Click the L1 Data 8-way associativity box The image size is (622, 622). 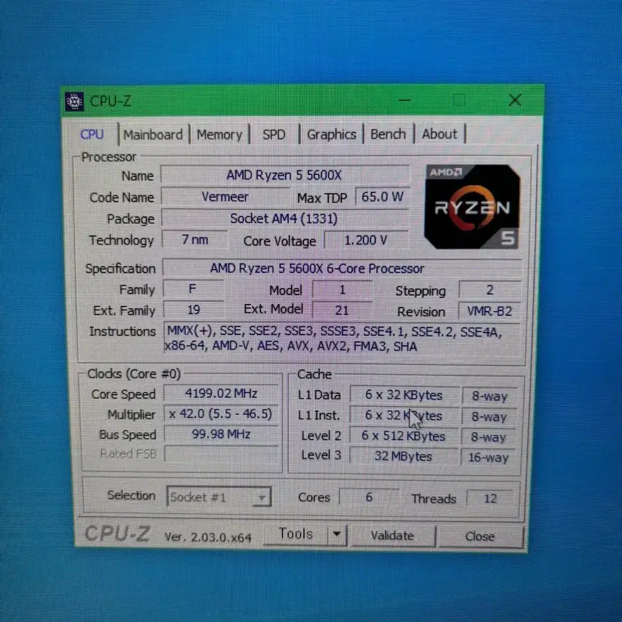[x=489, y=396]
